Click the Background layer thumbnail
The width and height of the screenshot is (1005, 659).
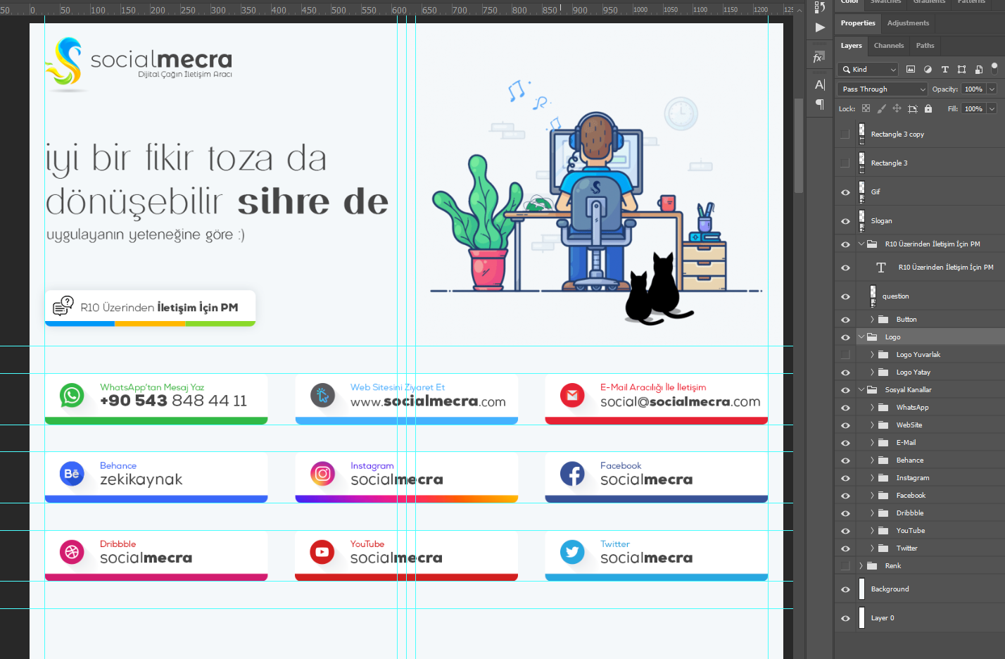click(x=861, y=589)
